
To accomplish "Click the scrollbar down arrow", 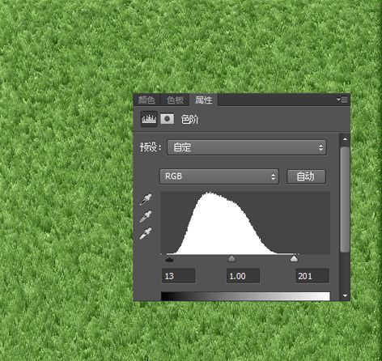I will pos(345,295).
